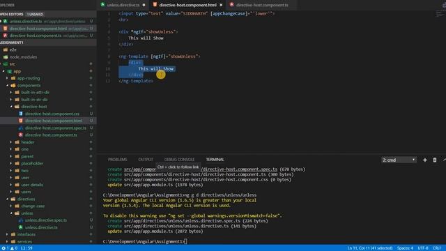Switch to unless.directive.ts editor tab

pyautogui.click(x=123, y=5)
